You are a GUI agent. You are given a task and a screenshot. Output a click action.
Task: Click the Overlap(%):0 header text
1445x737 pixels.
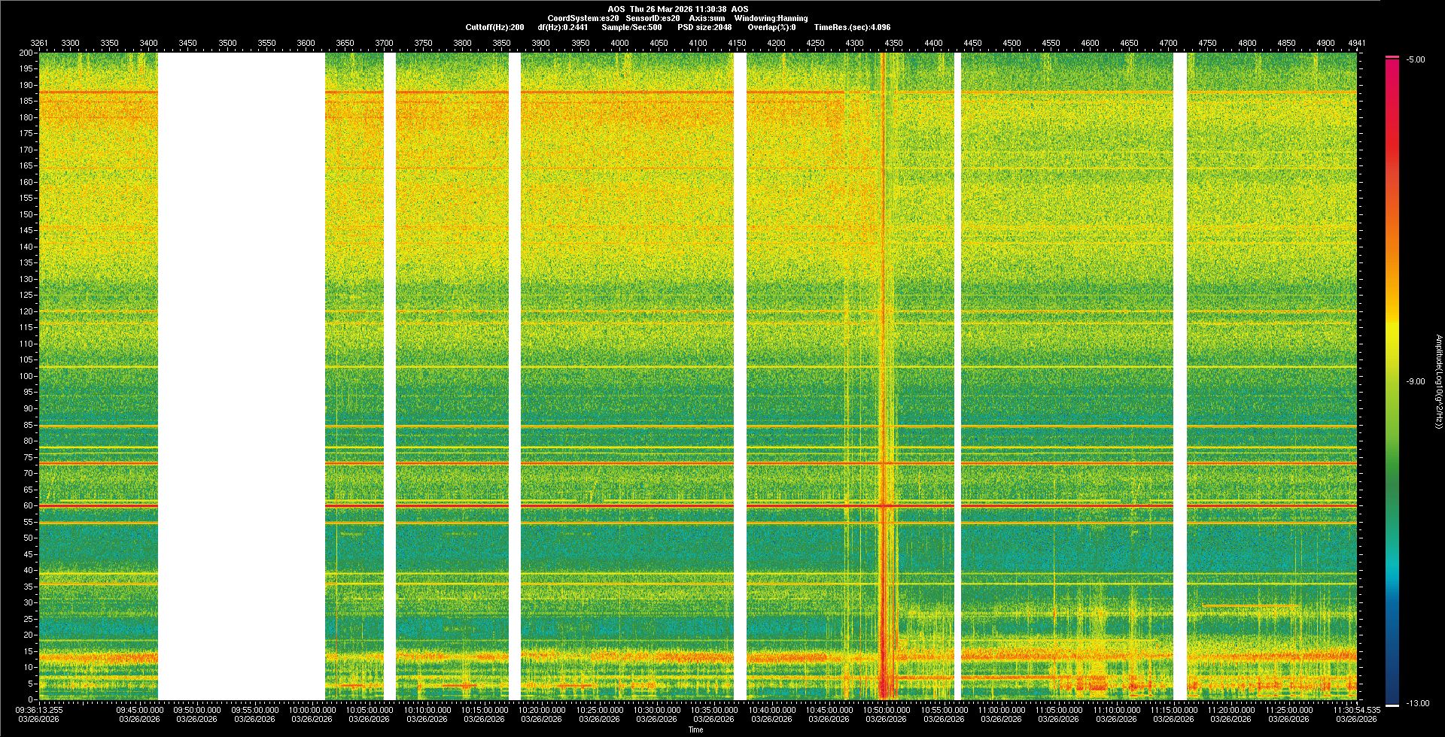(x=771, y=27)
